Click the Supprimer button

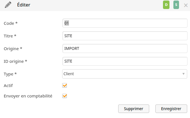coord(134,109)
